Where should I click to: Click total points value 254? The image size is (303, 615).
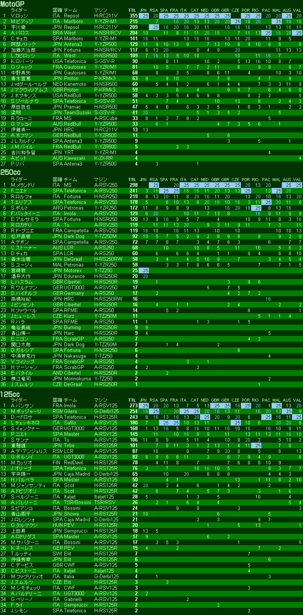tap(133, 412)
